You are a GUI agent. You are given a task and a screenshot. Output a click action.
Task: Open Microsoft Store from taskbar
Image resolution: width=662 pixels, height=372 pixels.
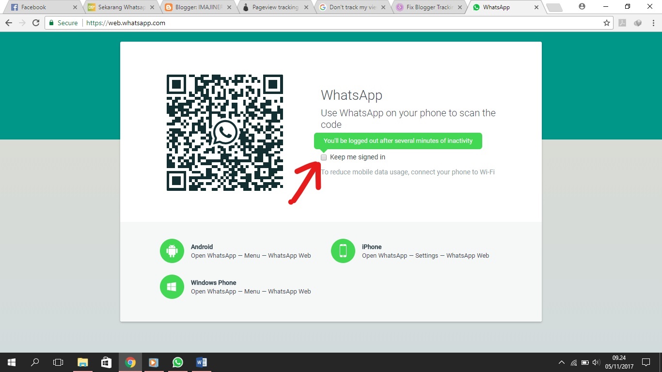point(106,362)
